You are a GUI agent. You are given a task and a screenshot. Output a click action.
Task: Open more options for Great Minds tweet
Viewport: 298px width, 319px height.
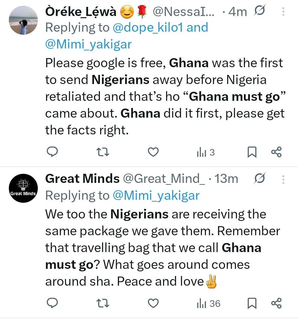tap(283, 180)
